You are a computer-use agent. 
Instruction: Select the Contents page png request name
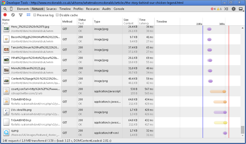(x=35, y=79)
